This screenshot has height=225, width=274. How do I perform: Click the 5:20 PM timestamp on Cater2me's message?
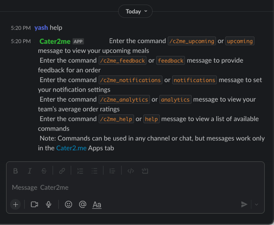(21, 41)
